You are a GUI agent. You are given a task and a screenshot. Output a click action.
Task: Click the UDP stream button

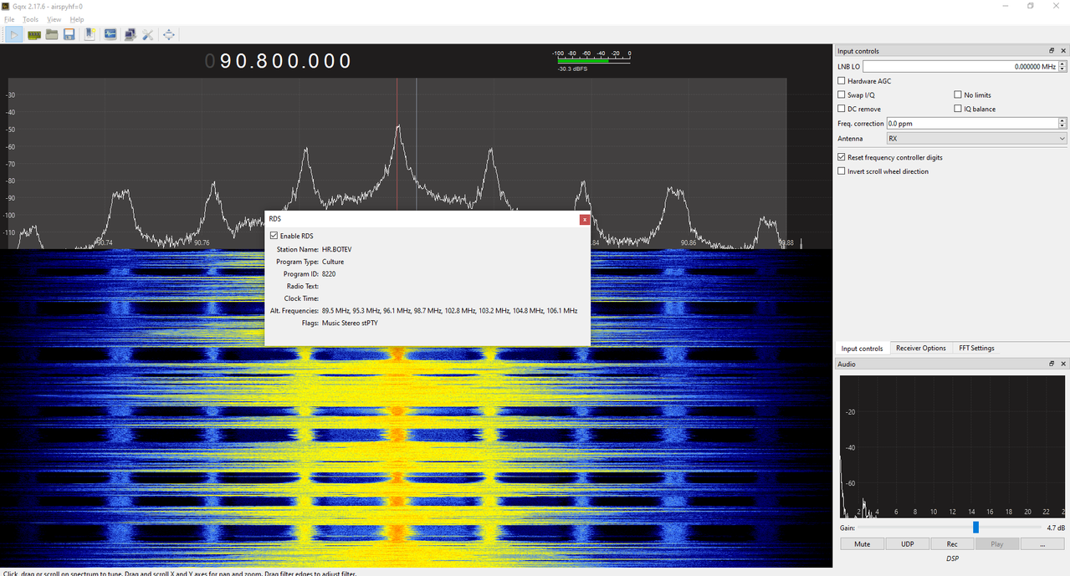click(x=907, y=543)
